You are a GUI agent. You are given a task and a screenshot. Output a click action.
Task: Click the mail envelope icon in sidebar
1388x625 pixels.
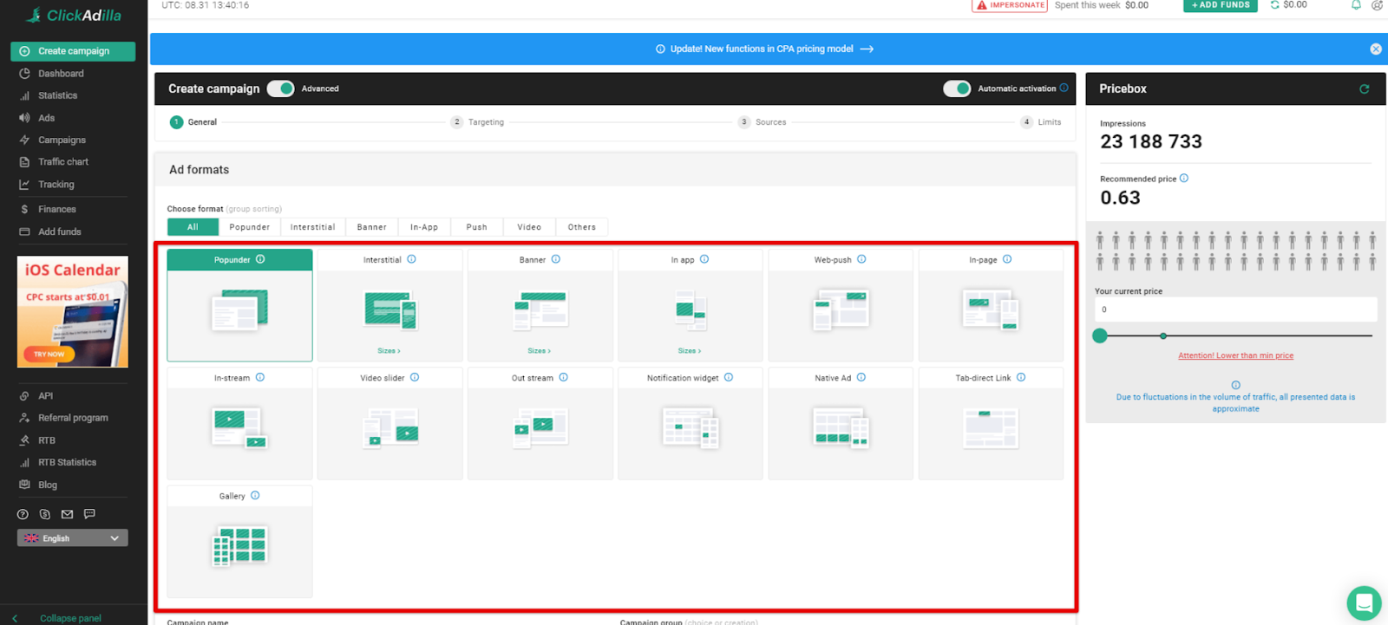pos(67,514)
